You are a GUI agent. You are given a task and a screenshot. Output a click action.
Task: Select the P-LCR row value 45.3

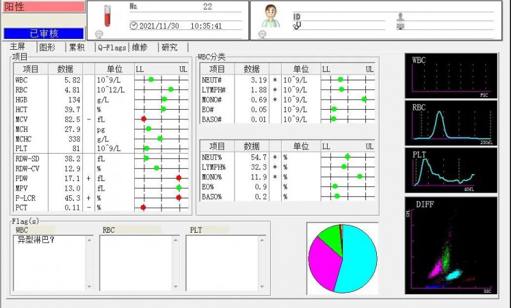pyautogui.click(x=72, y=198)
